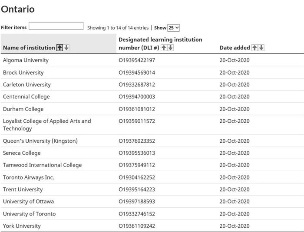
Task: Click DLI number O19394700003
Action: pos(137,97)
